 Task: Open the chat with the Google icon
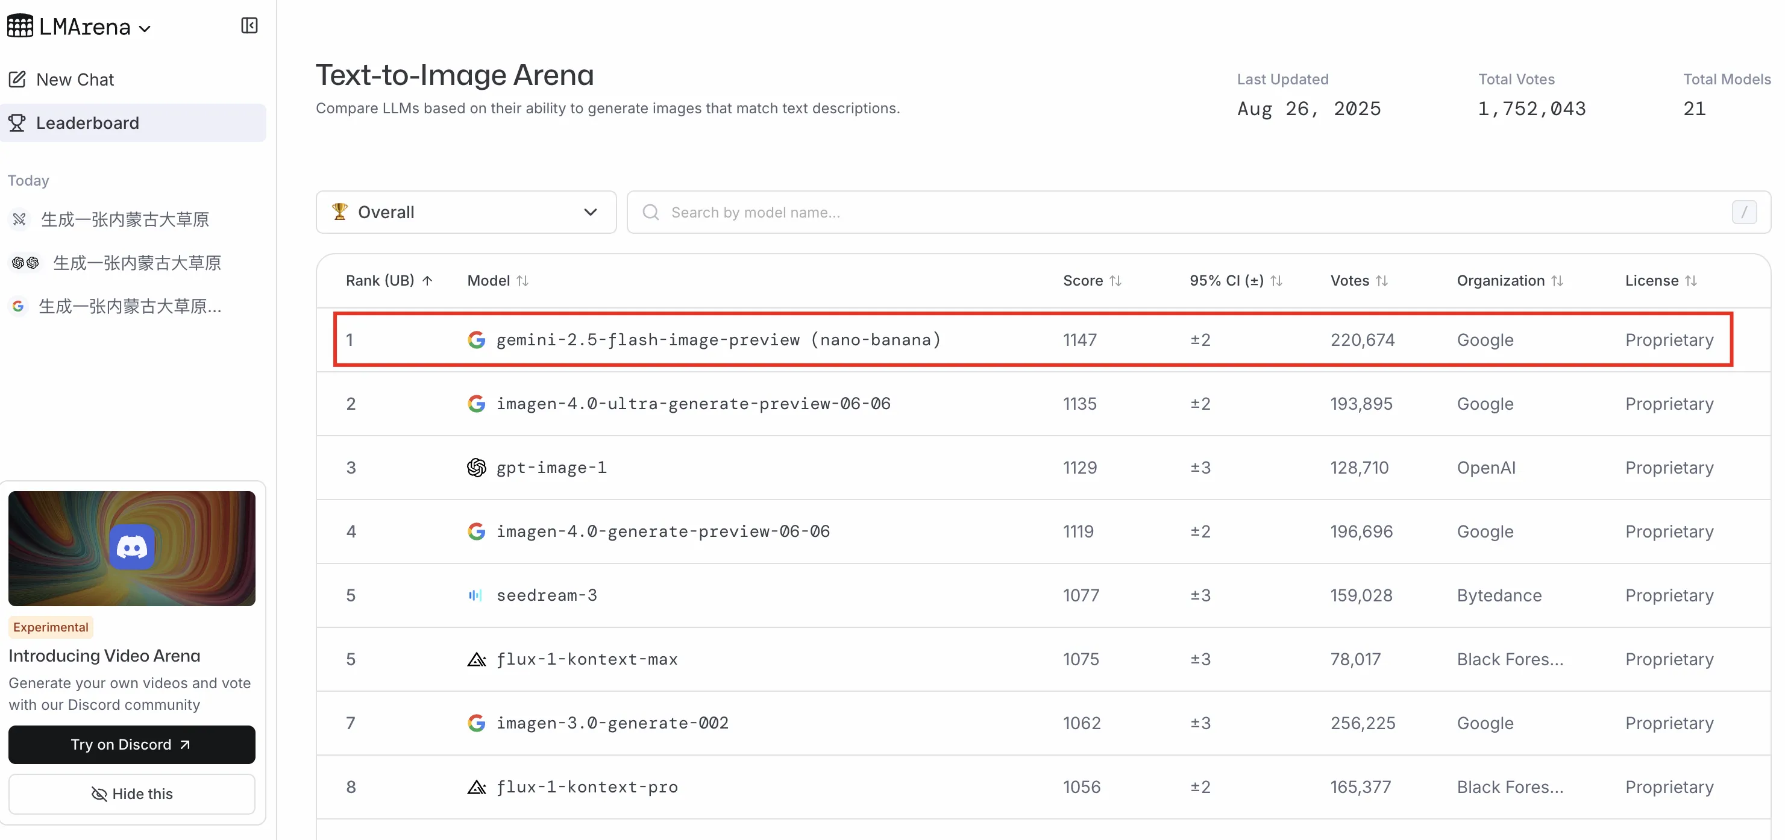(130, 306)
